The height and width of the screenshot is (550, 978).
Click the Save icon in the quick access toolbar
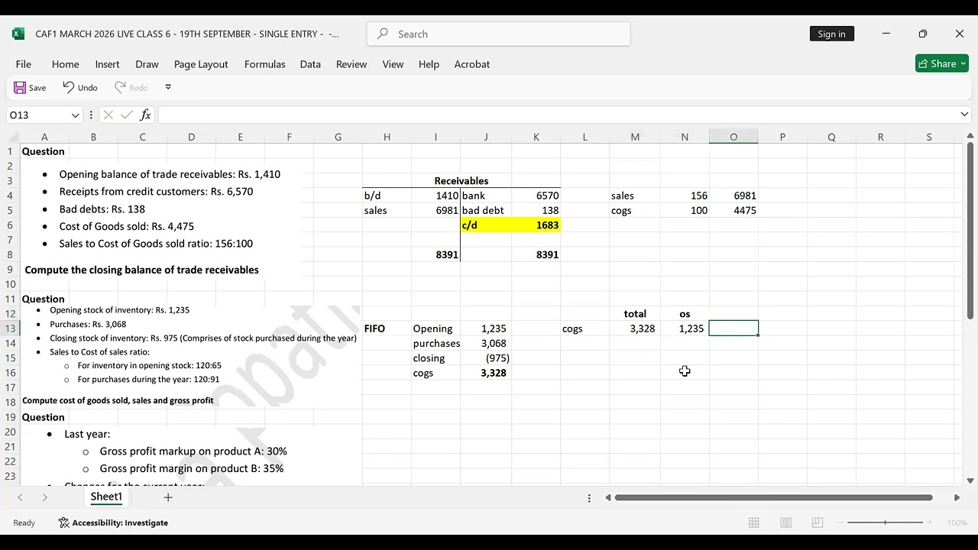(x=21, y=88)
